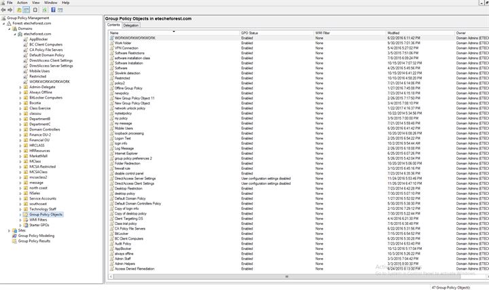Expand the Admin-Delegate OU arrow
This screenshot has height=290, width=489.
(x=20, y=88)
